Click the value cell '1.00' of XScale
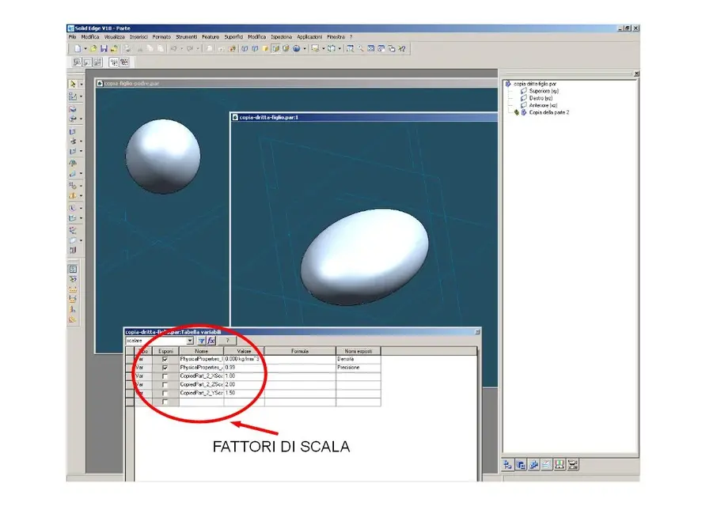Image resolution: width=717 pixels, height=506 pixels. (x=245, y=376)
